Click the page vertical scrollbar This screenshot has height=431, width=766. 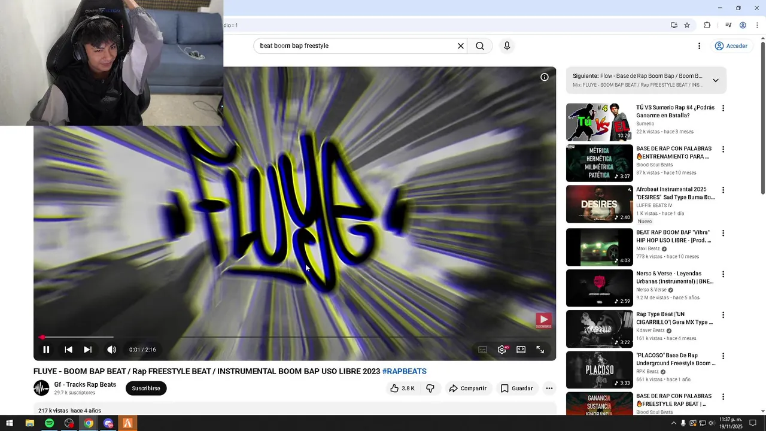tap(762, 117)
